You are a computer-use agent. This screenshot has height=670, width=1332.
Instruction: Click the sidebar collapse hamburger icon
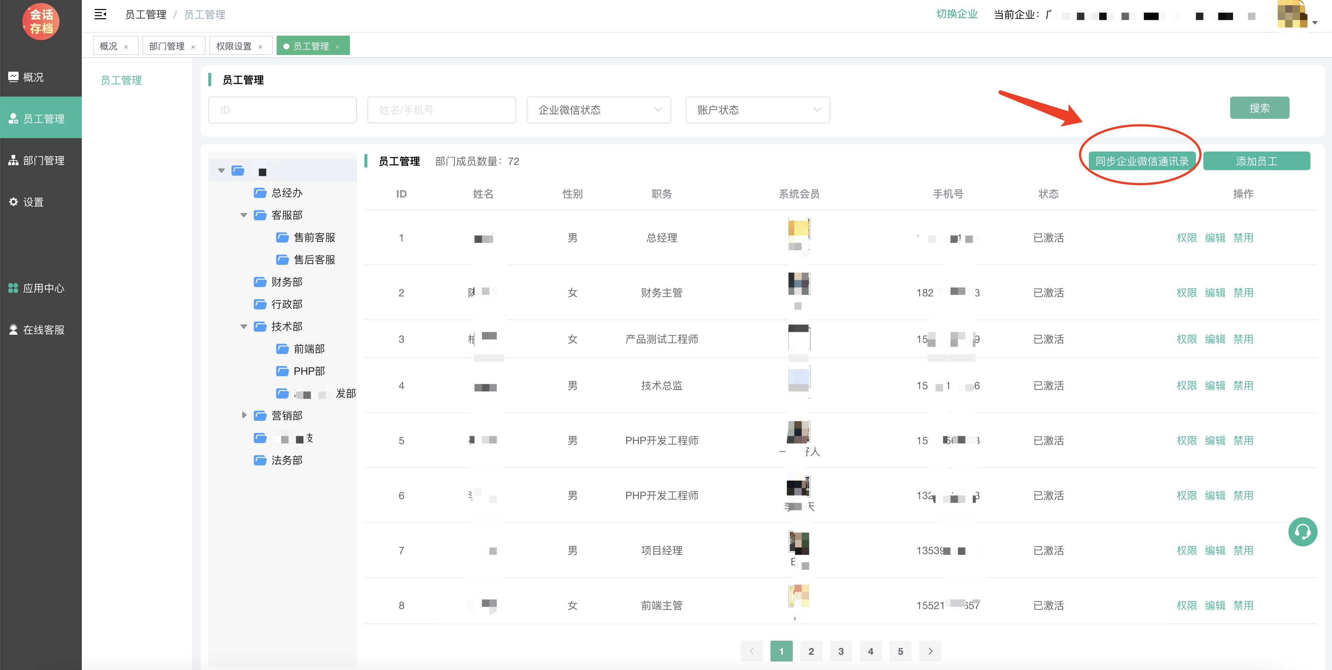point(100,14)
